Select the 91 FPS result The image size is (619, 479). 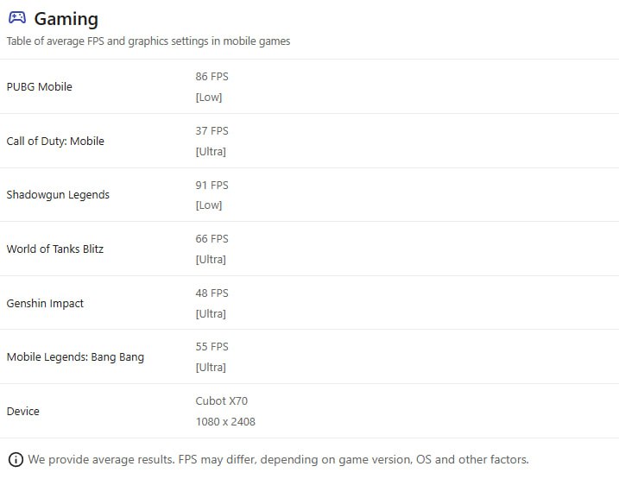tap(212, 185)
